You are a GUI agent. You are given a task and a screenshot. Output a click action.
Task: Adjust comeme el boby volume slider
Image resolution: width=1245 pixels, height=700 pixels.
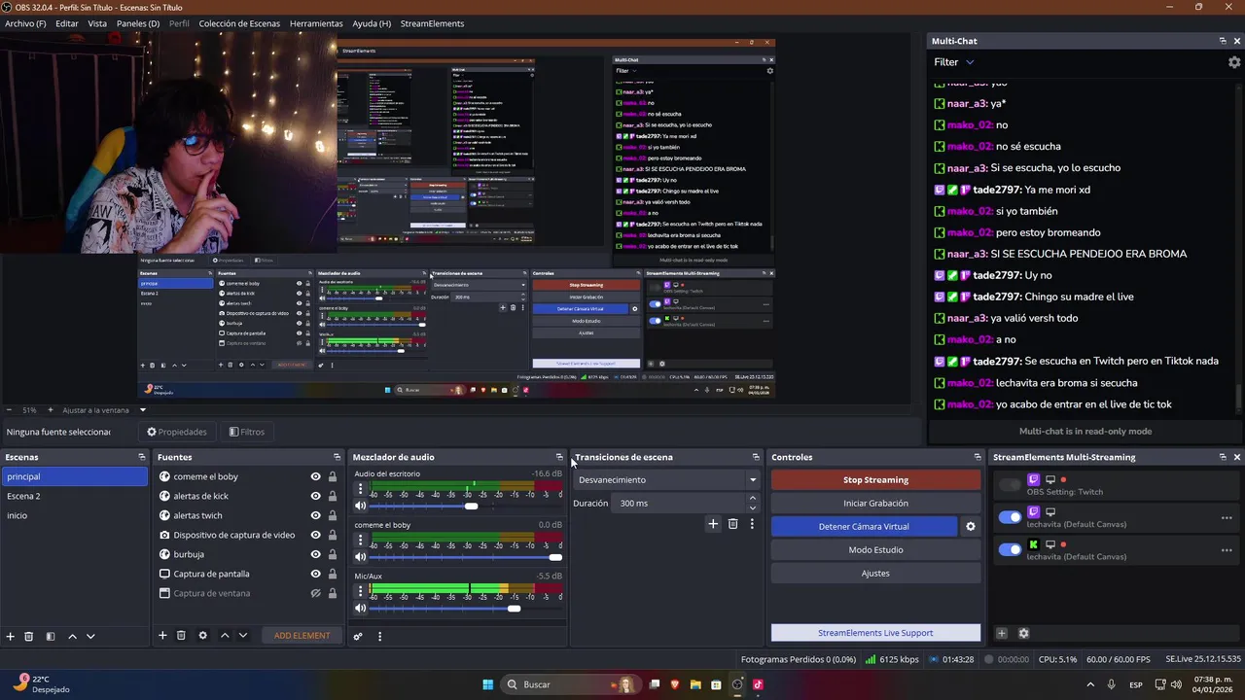[x=555, y=557]
